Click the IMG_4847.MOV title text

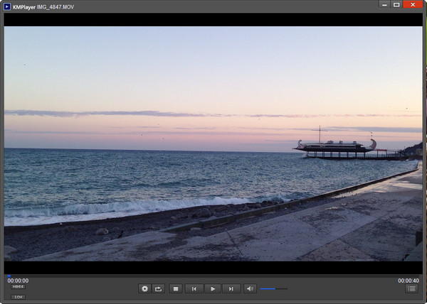point(55,6)
